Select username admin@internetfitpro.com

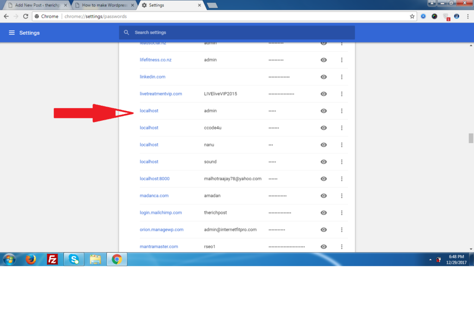(230, 230)
